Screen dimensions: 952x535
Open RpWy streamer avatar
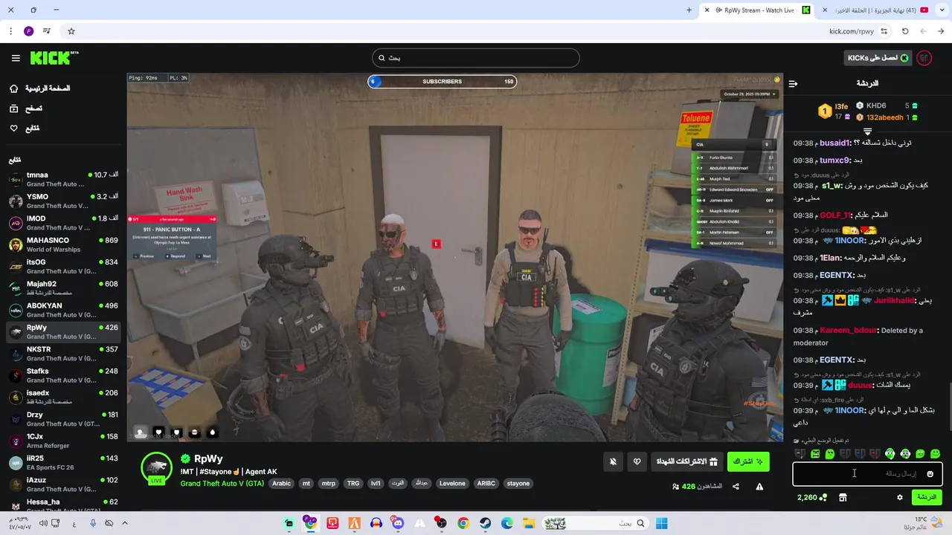157,467
